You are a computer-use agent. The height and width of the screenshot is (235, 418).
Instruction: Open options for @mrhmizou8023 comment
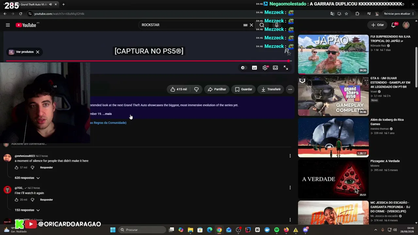(x=290, y=156)
